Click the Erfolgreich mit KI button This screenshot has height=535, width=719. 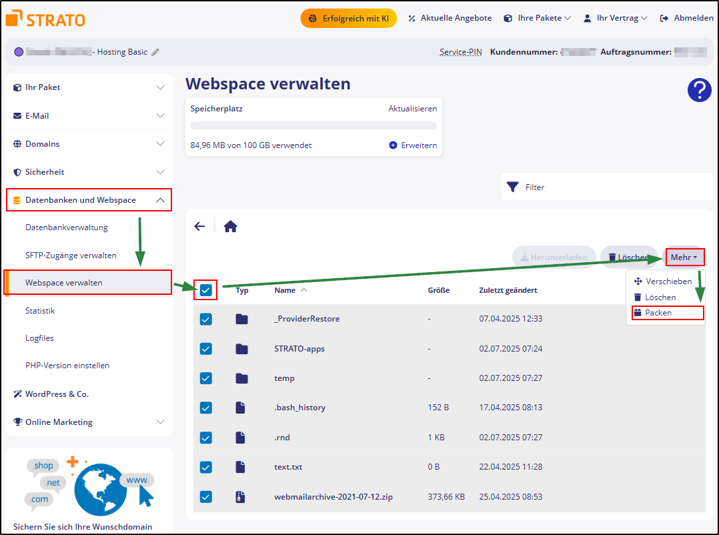coord(348,18)
